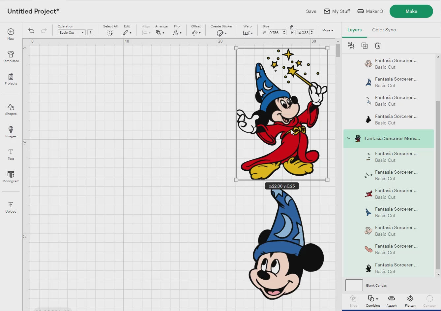Click the New project icon
This screenshot has width=441, height=311.
(x=11, y=34)
